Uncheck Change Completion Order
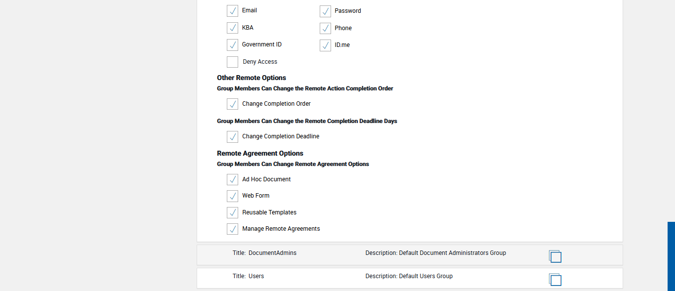675x291 pixels. pyautogui.click(x=232, y=104)
